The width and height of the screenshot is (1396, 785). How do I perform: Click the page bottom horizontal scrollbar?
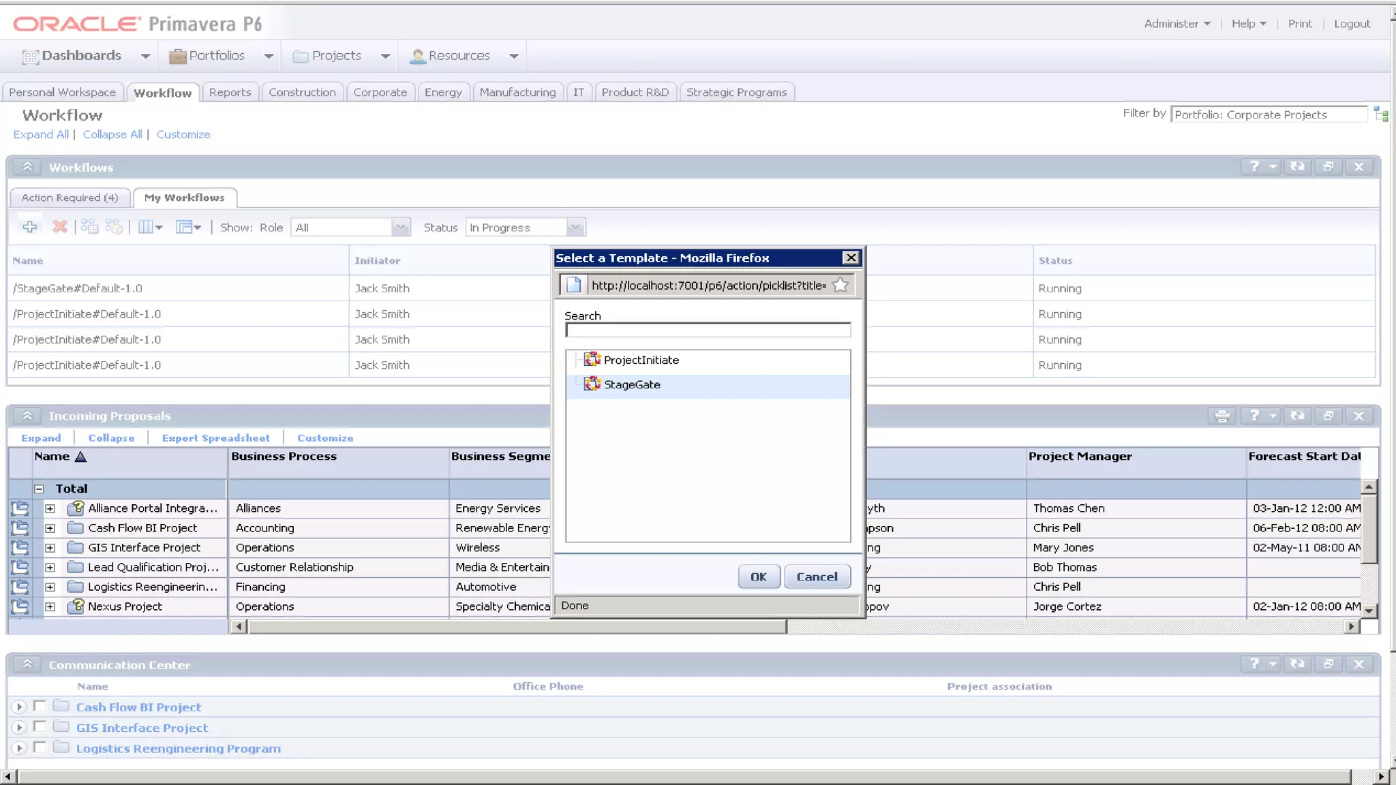pos(684,776)
